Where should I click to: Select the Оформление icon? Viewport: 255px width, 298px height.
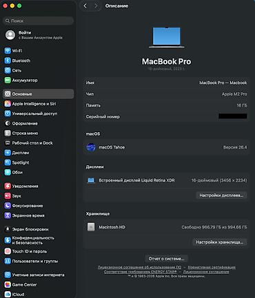(8, 123)
